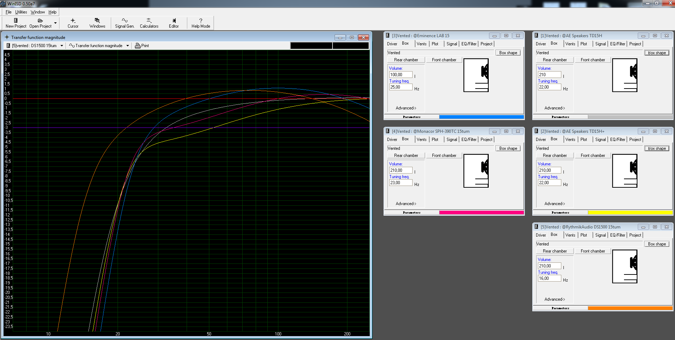
Task: Expand Advanced-> in AE Speakers TD15H+ window
Action: (x=555, y=204)
